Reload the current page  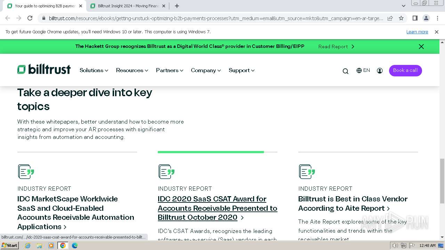click(30, 18)
